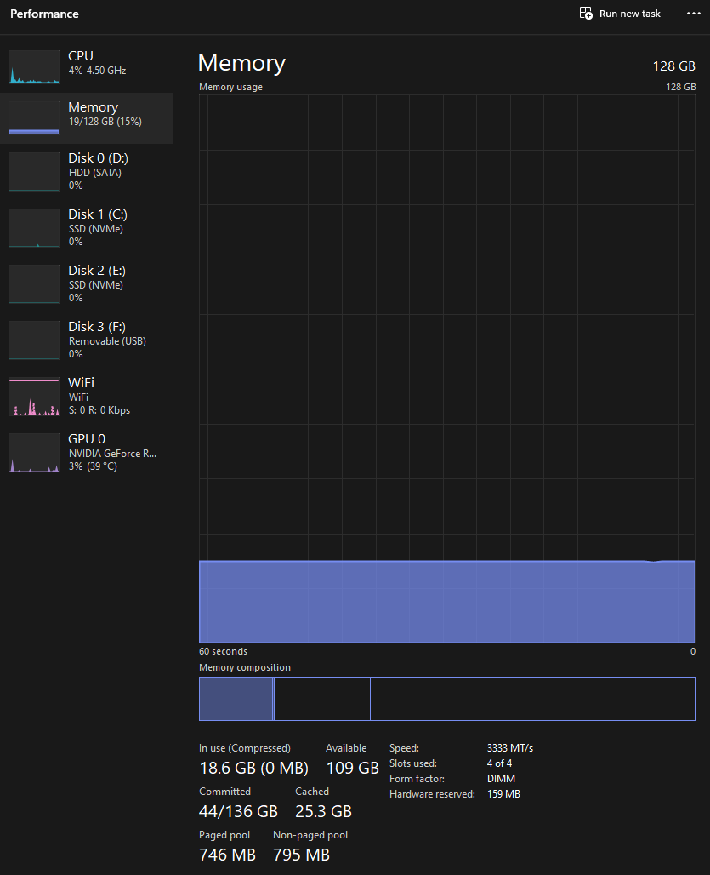Click the Cached label

pyautogui.click(x=312, y=792)
